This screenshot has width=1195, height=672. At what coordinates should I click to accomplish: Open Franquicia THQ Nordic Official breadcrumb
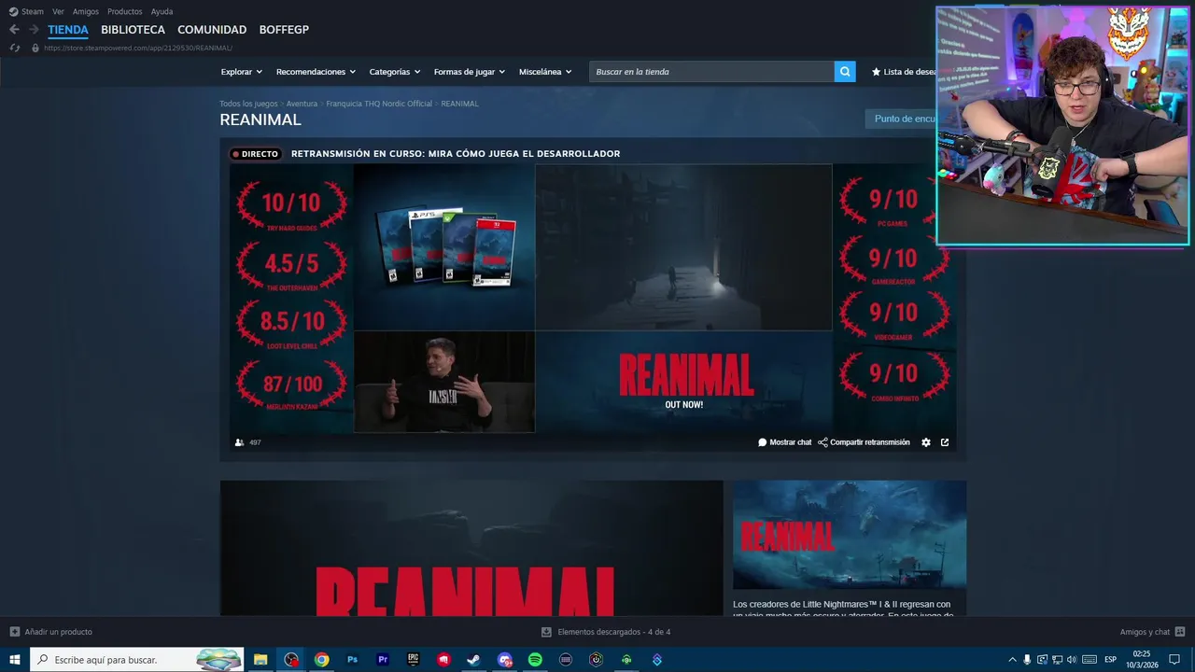pos(379,104)
